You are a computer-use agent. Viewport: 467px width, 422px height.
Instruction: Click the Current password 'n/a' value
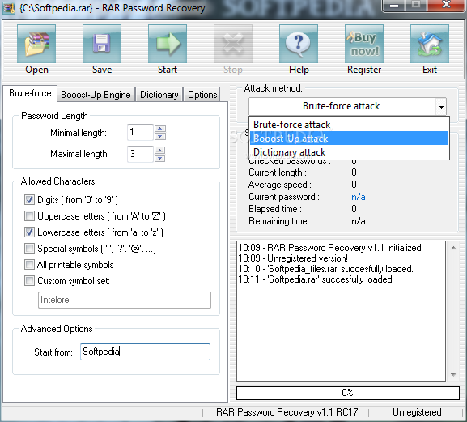click(x=359, y=197)
